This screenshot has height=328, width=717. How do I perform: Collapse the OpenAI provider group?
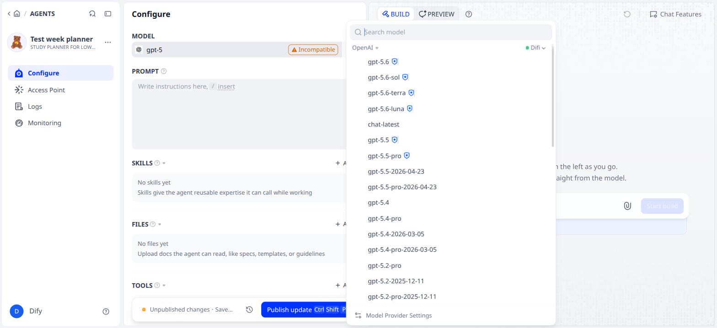click(x=365, y=48)
